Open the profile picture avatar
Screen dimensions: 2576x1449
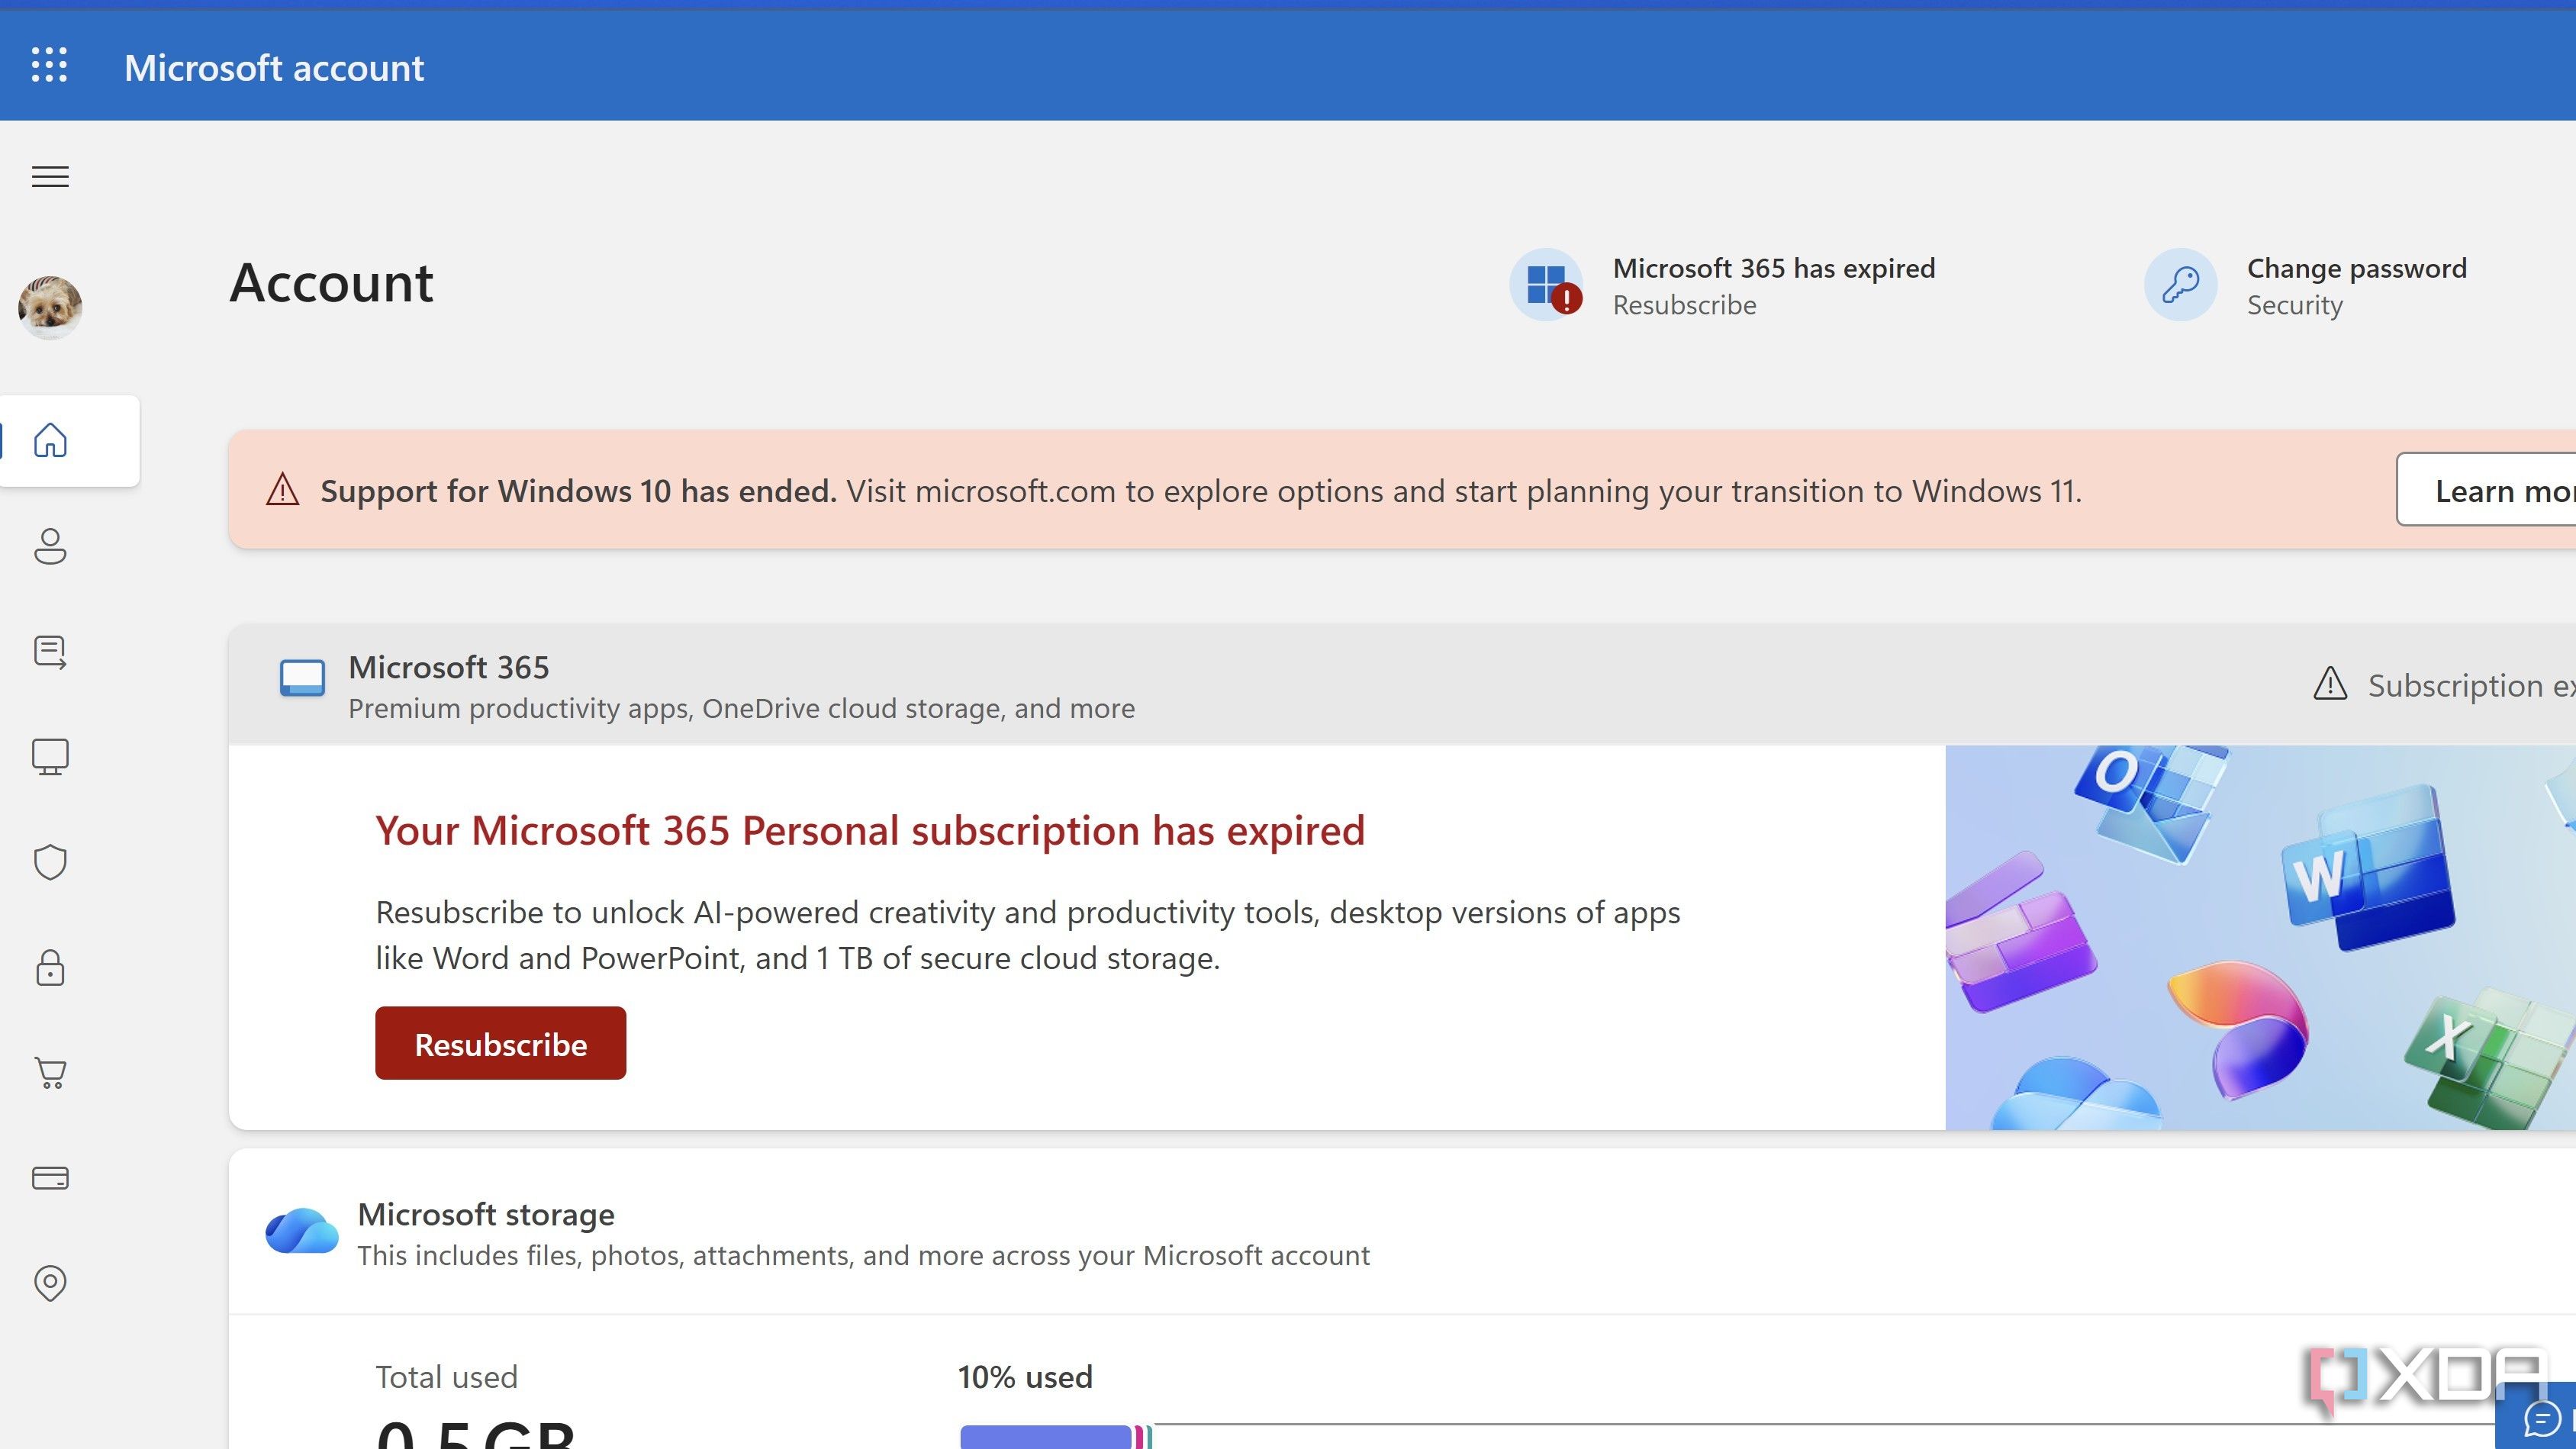(x=50, y=307)
